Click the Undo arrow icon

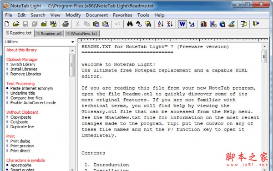pos(118,24)
